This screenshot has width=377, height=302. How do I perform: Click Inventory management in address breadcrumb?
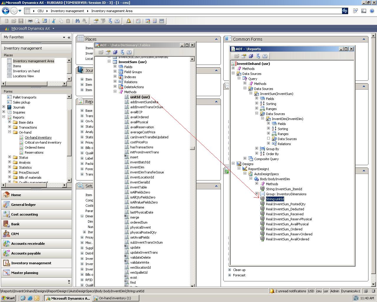[67, 11]
